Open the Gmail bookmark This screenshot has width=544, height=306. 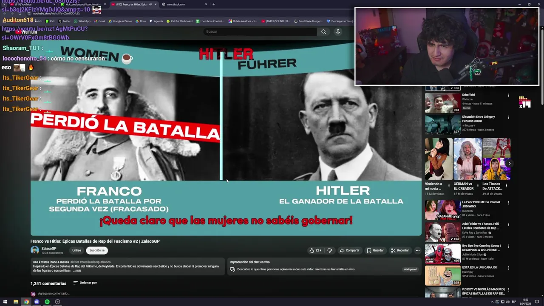coord(99,21)
